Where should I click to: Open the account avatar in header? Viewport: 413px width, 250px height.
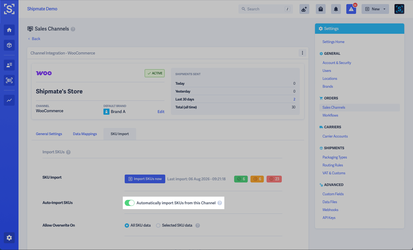[x=399, y=9]
